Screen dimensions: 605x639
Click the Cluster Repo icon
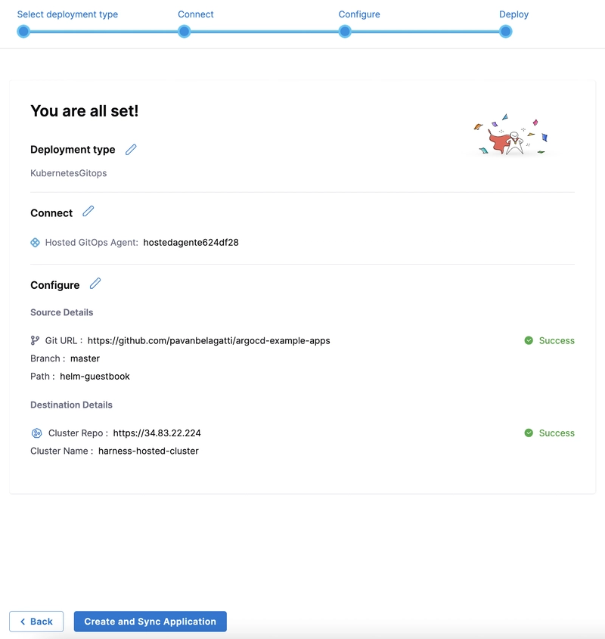(37, 433)
